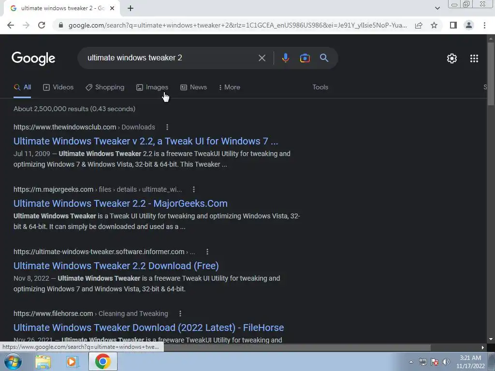Open the search Tools options
495x371 pixels.
pyautogui.click(x=320, y=87)
